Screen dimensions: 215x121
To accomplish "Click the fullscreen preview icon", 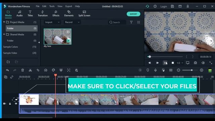I will tap(211, 63).
